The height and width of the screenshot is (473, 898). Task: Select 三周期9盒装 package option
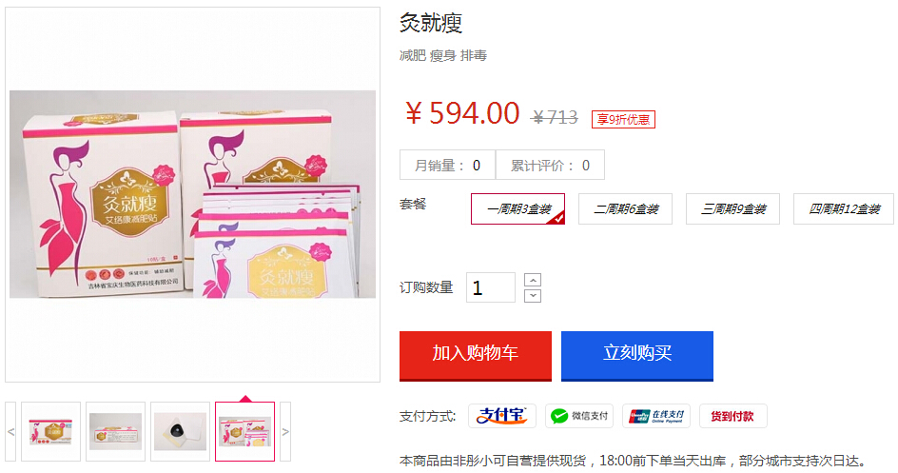pyautogui.click(x=733, y=209)
